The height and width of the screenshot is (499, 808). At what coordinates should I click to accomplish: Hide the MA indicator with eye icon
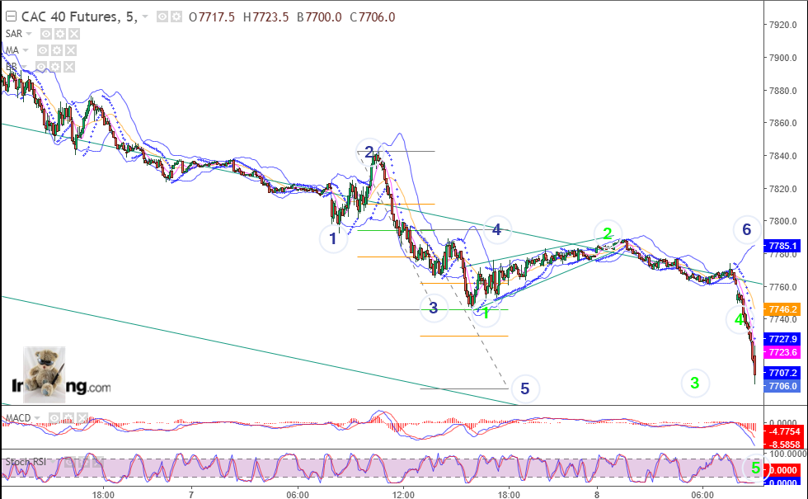[x=43, y=50]
